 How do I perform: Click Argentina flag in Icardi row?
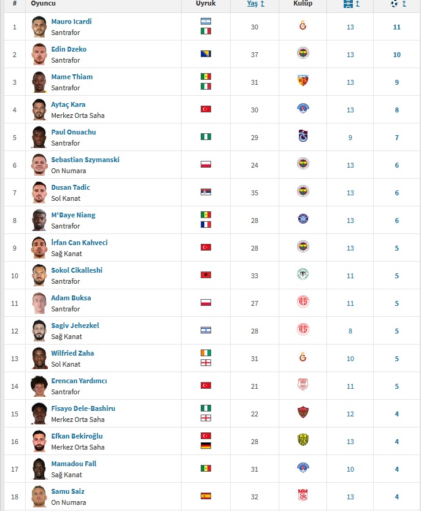206,21
